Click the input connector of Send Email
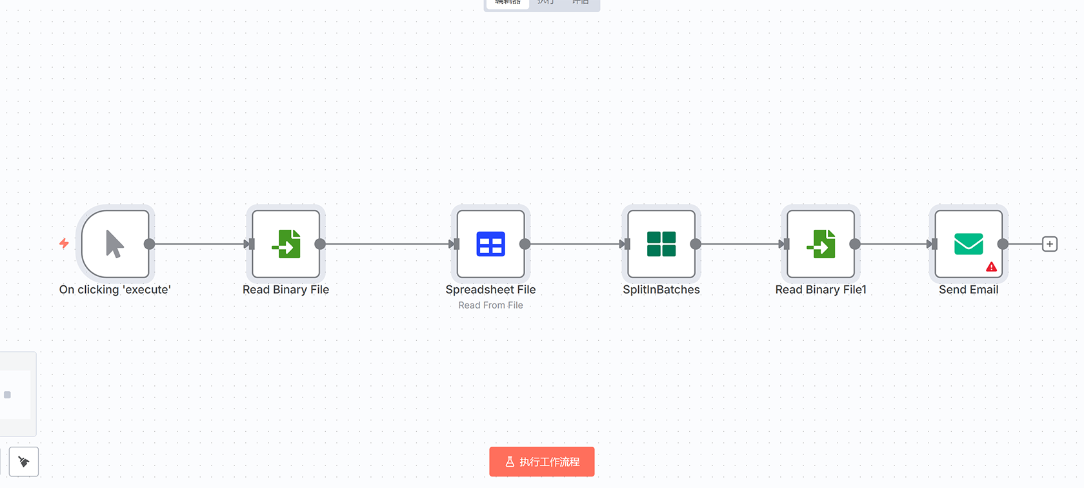This screenshot has height=488, width=1084. pos(932,244)
